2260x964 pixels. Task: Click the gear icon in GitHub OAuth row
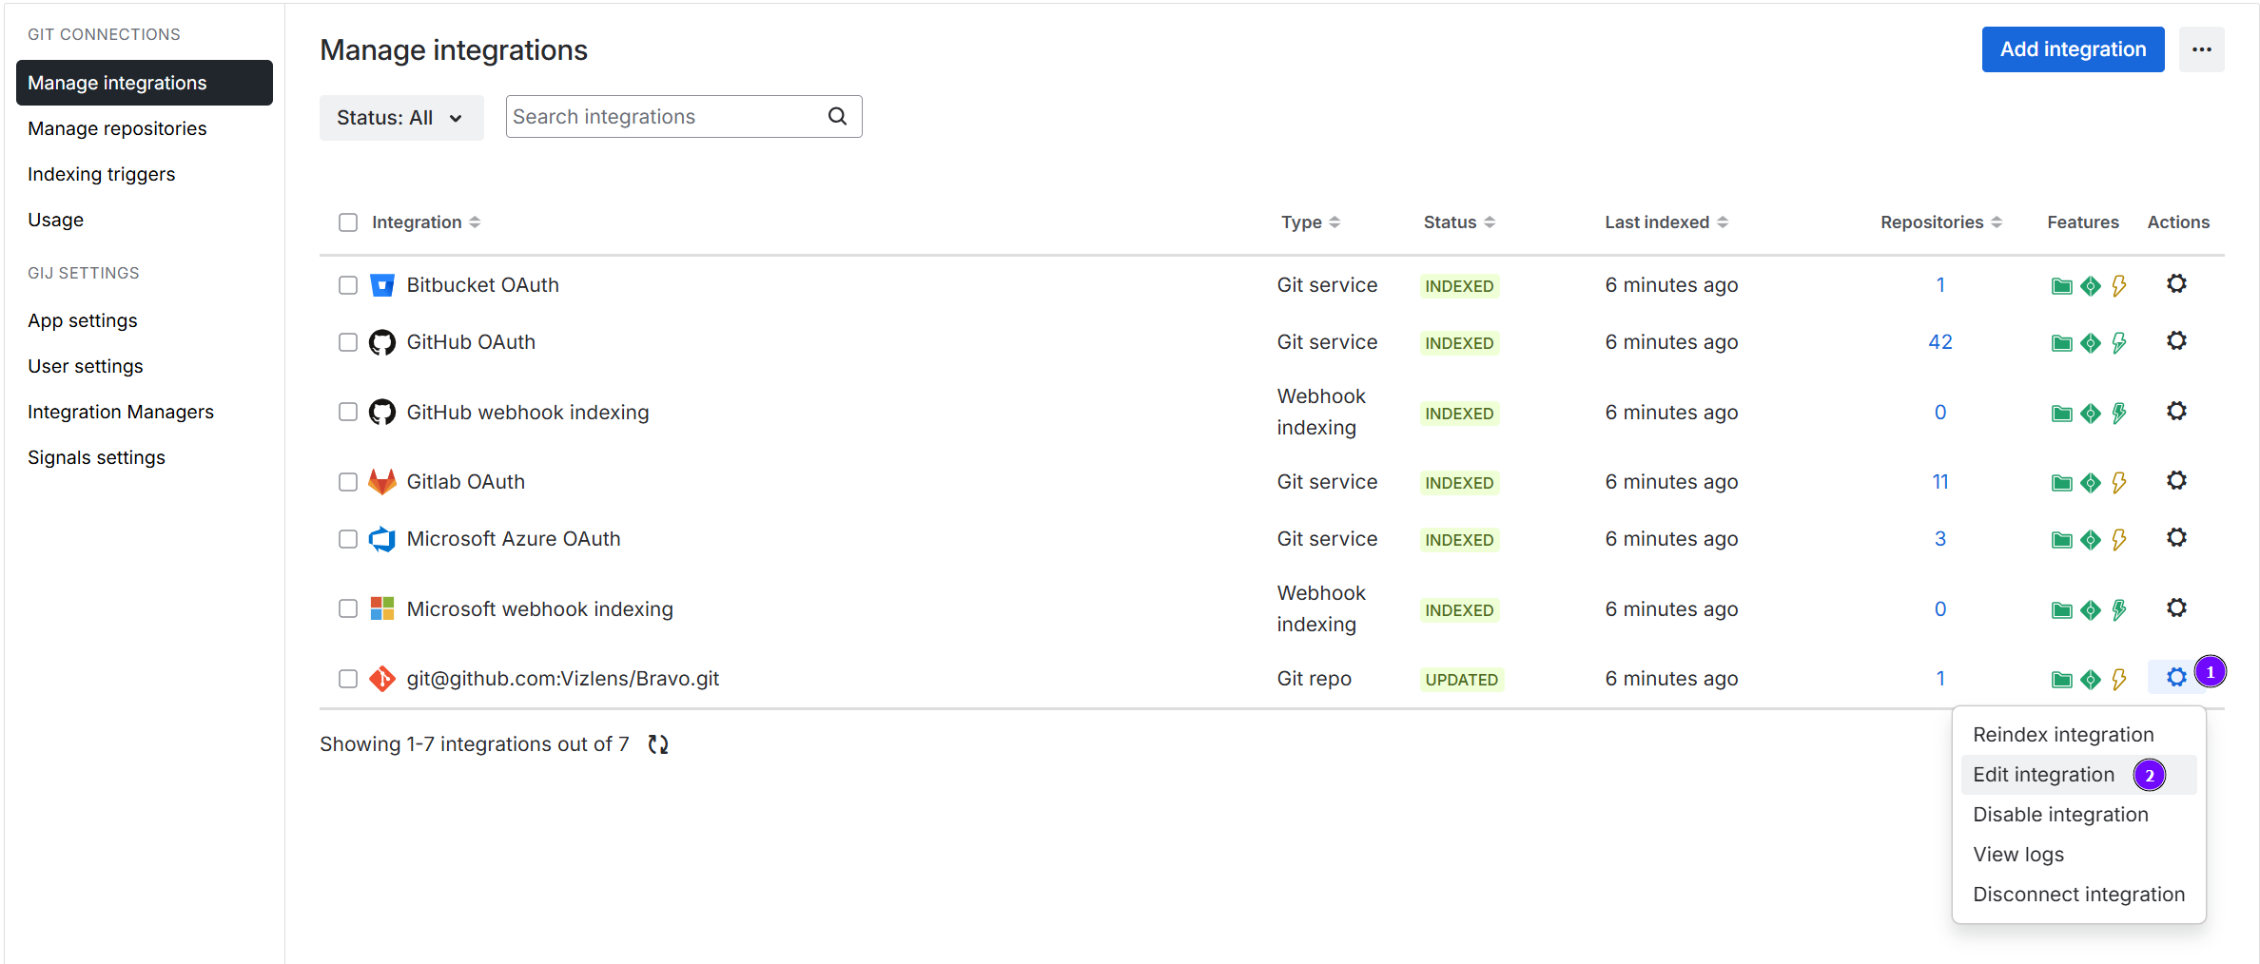click(x=2176, y=341)
